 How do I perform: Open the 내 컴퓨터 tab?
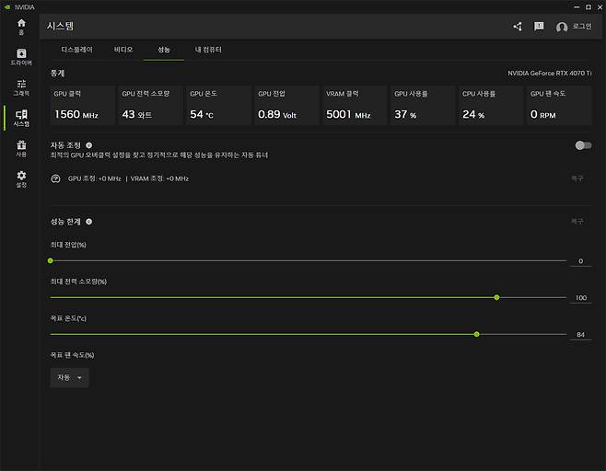208,49
